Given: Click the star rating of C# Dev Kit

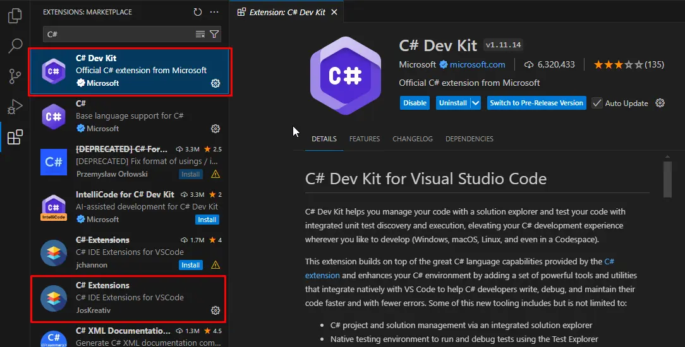Looking at the screenshot, I should (x=618, y=64).
